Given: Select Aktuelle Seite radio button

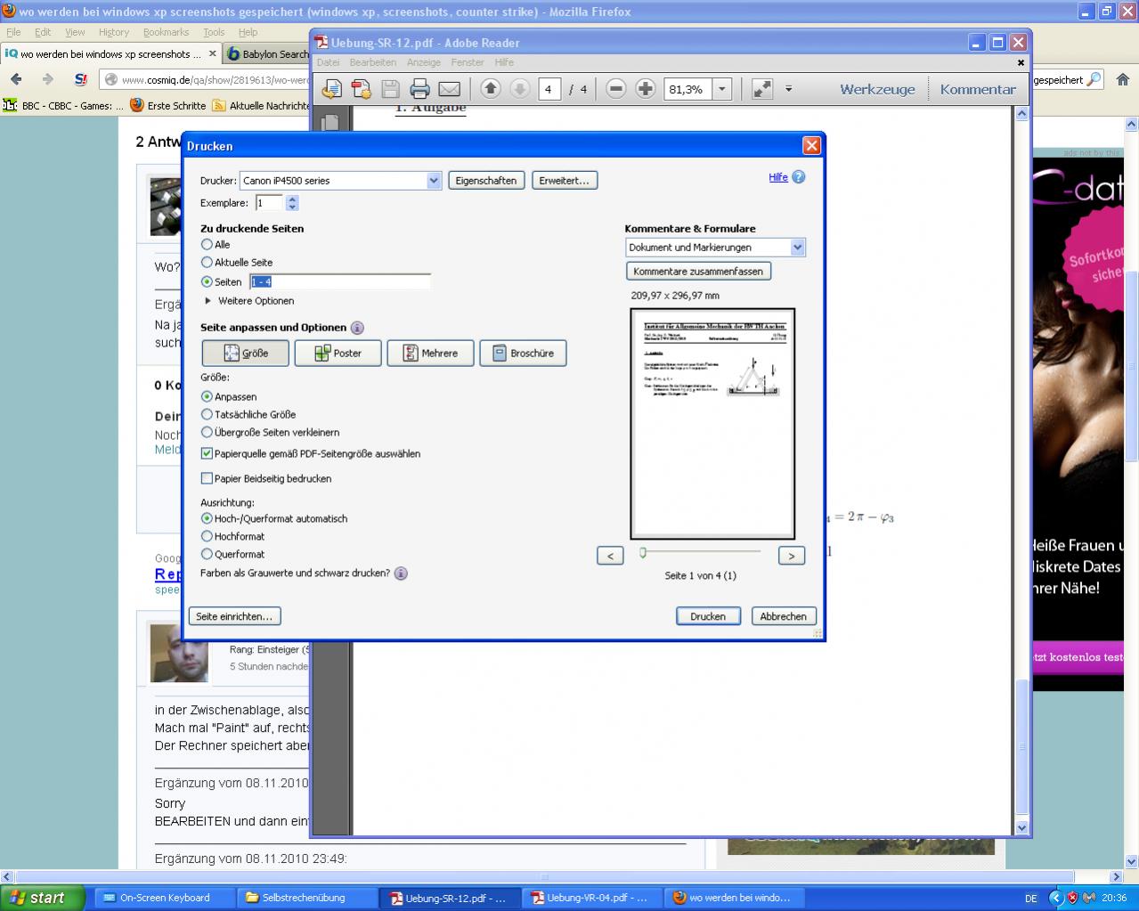Looking at the screenshot, I should 207,262.
